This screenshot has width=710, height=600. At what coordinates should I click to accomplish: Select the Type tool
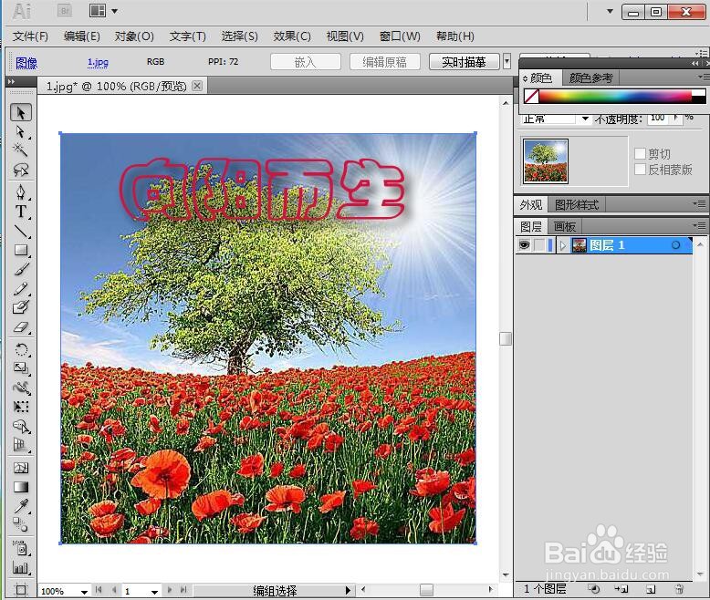click(21, 212)
